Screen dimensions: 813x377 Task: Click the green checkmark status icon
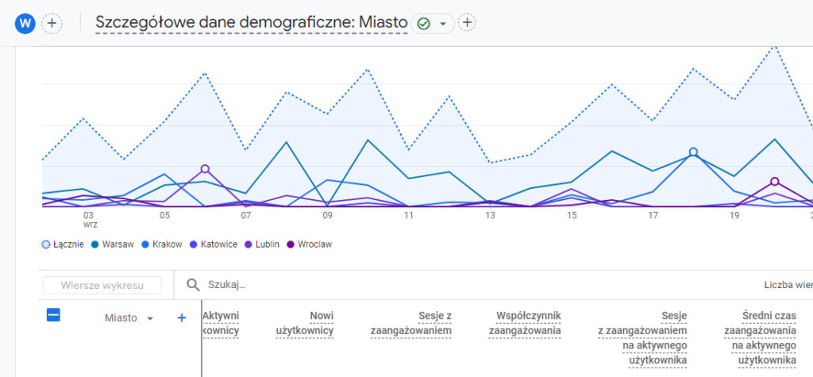coord(424,24)
